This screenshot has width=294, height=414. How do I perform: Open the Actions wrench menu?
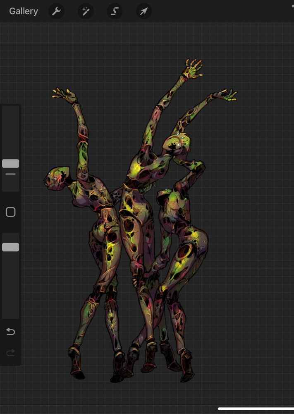[x=56, y=11]
